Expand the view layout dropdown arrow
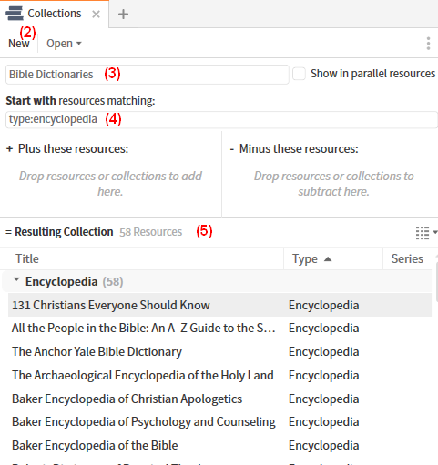 tap(434, 232)
